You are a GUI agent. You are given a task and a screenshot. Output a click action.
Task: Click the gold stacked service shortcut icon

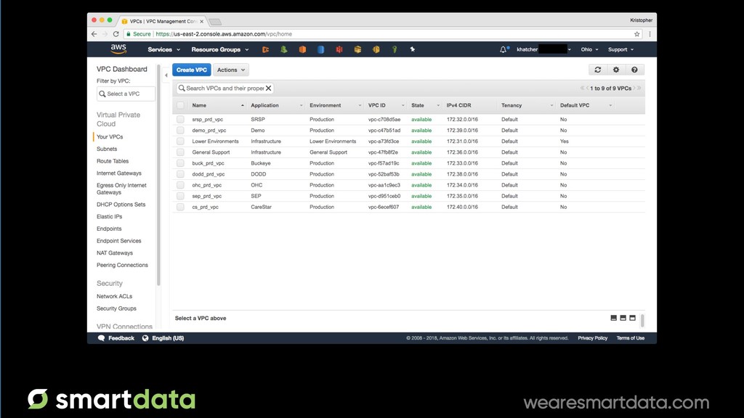tap(357, 49)
